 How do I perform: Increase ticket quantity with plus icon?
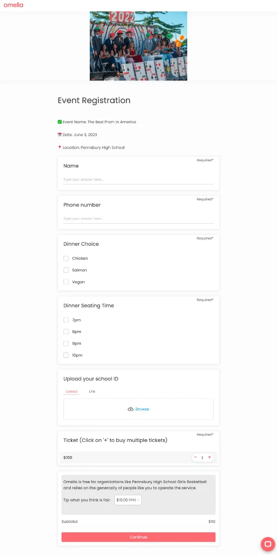209,457
